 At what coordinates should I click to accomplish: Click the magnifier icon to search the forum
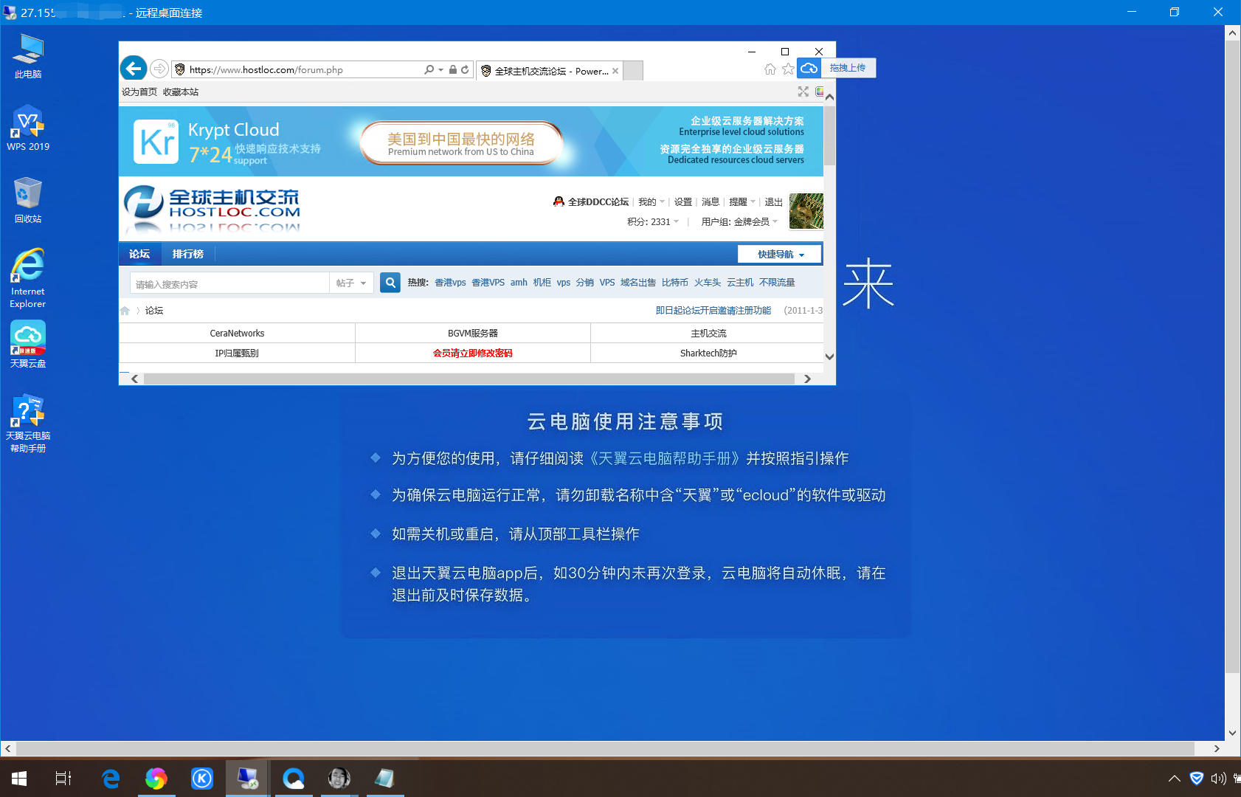pyautogui.click(x=390, y=283)
